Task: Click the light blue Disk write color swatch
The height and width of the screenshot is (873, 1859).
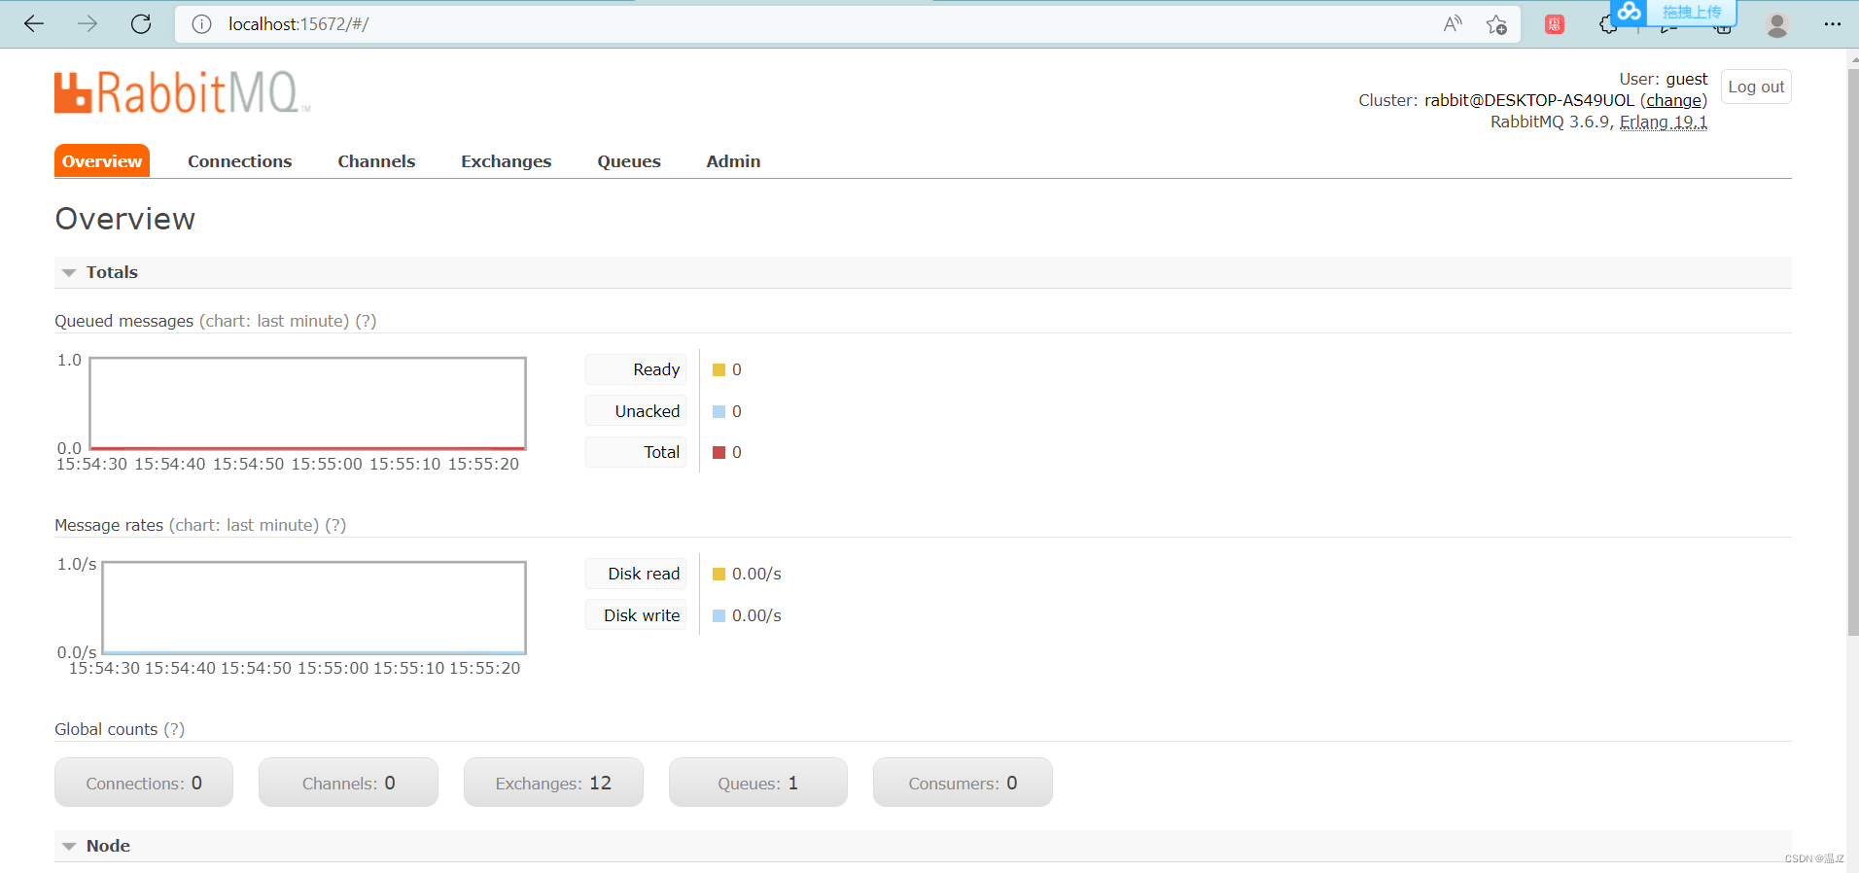Action: pos(719,615)
